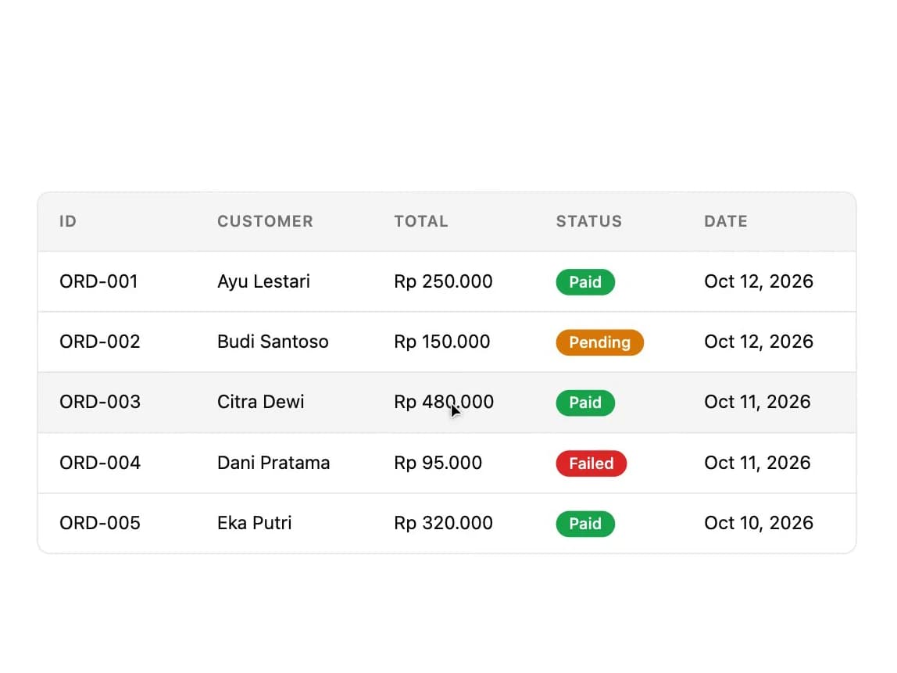The image size is (897, 673).
Task: Click the total Rp 250.000
Action: click(x=443, y=281)
